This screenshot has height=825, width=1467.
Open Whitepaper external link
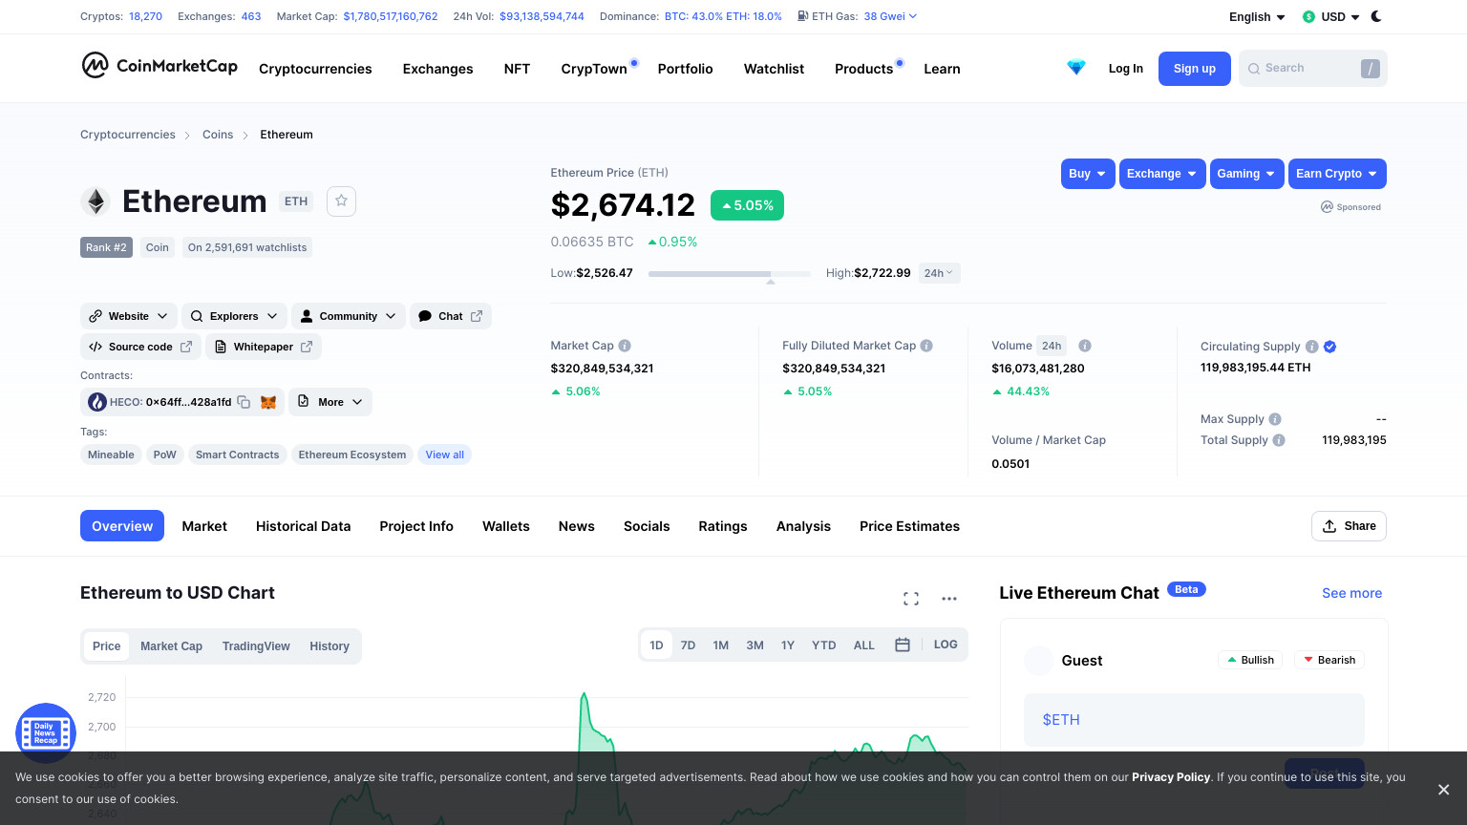click(264, 347)
